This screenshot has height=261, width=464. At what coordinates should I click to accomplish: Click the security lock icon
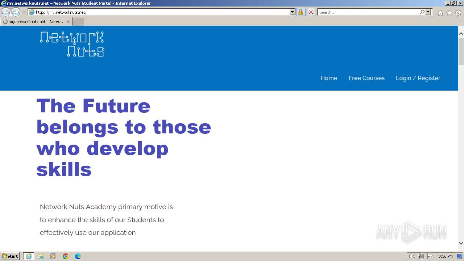tap(301, 12)
